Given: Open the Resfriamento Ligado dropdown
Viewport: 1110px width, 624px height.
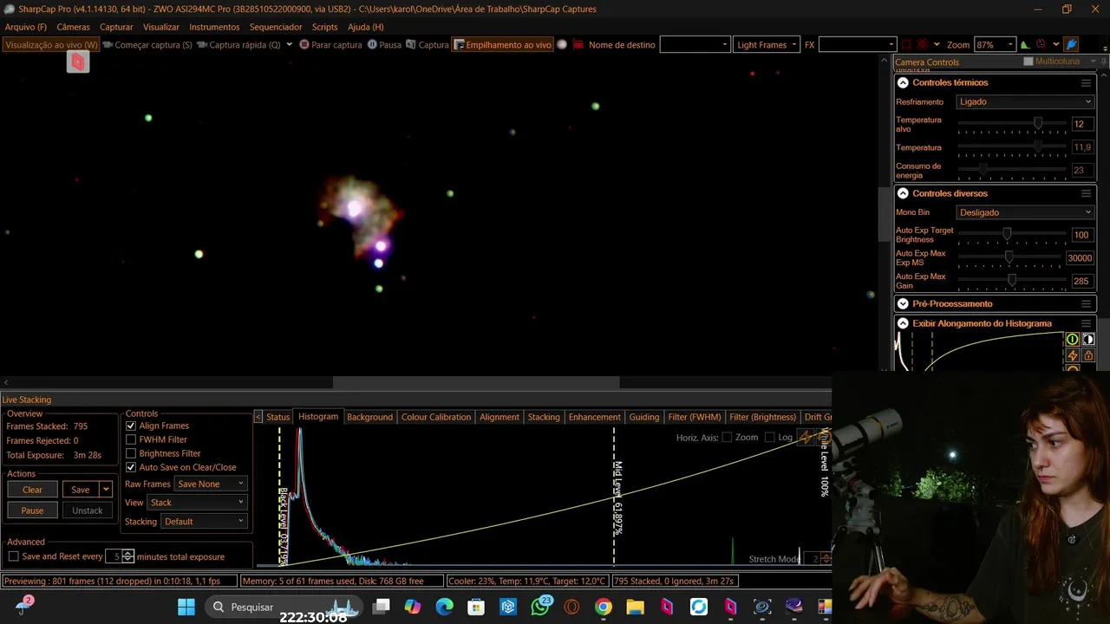Looking at the screenshot, I should point(1025,101).
